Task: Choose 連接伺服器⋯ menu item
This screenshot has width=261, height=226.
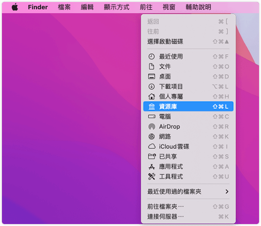Action: click(188, 217)
